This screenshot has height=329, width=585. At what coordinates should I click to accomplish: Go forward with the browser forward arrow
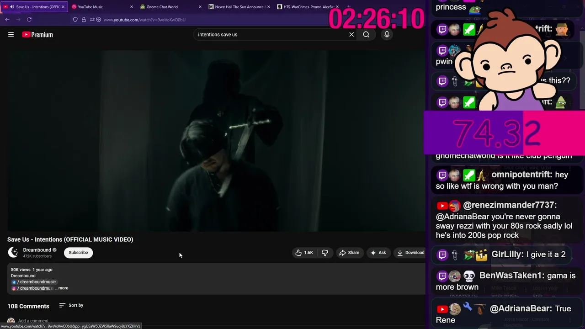18,20
